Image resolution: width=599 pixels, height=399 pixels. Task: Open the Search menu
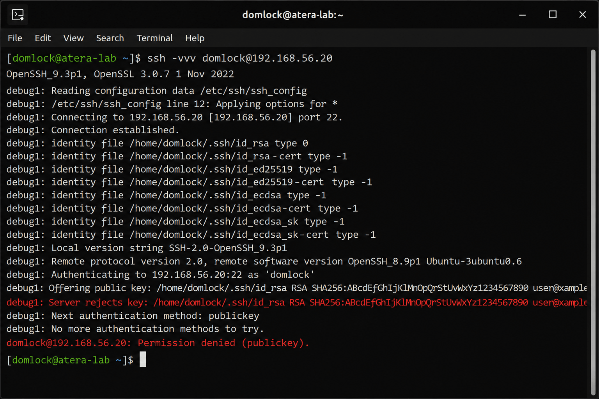pos(110,38)
